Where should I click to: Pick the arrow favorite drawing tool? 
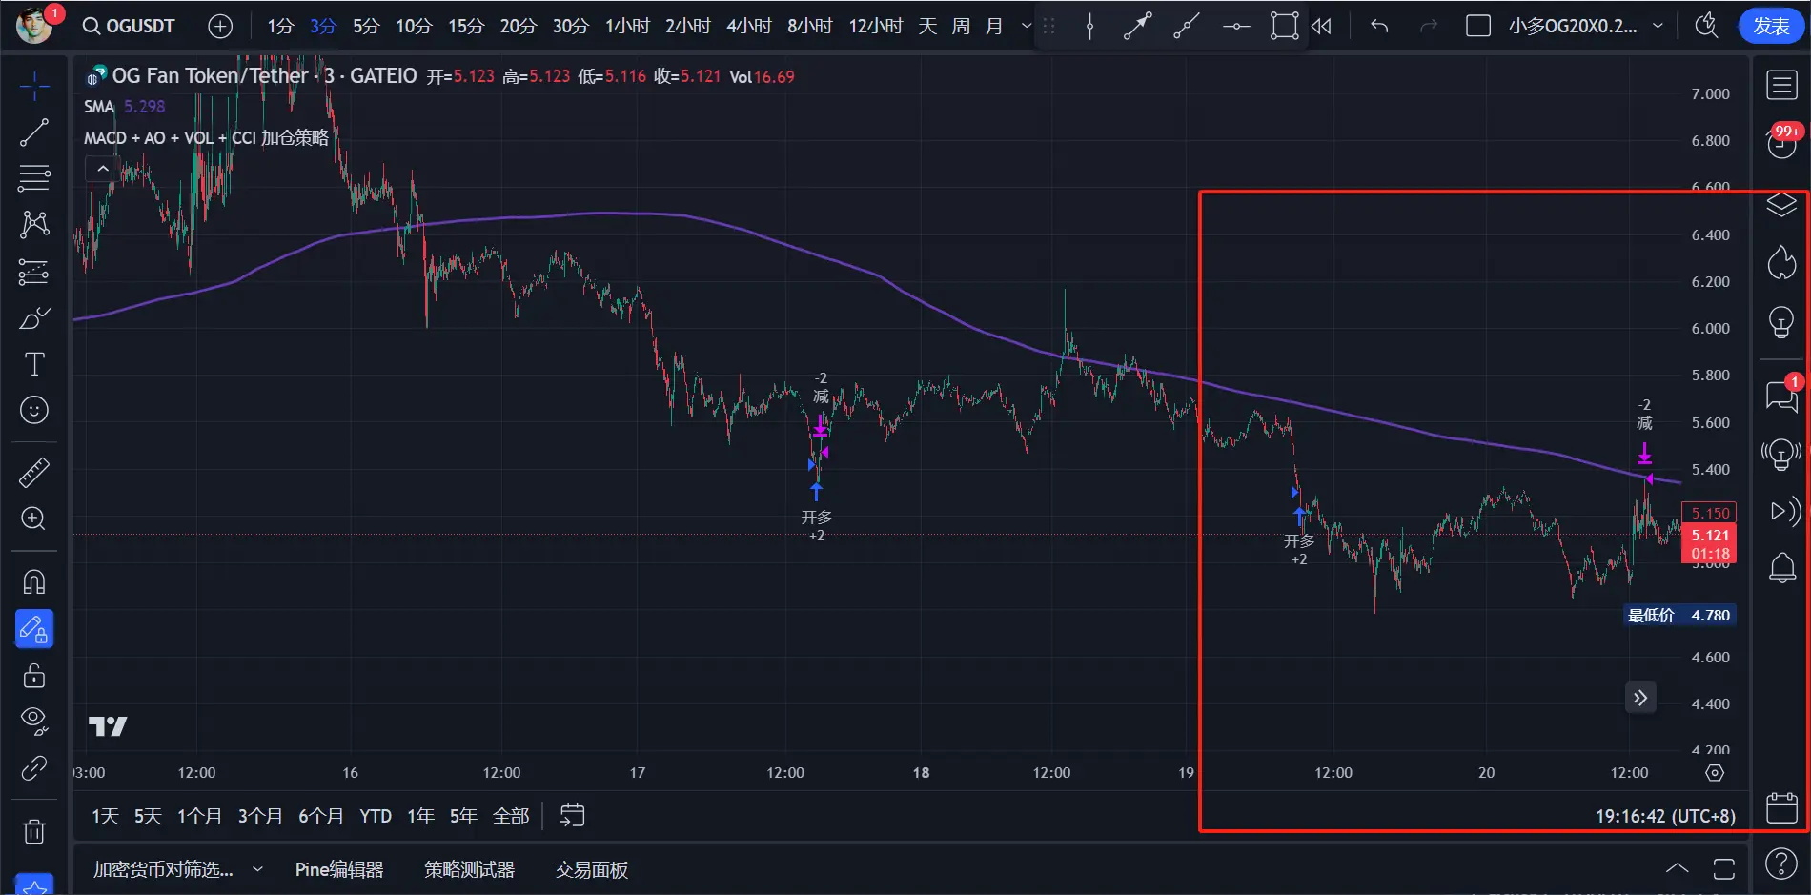pyautogui.click(x=1137, y=27)
